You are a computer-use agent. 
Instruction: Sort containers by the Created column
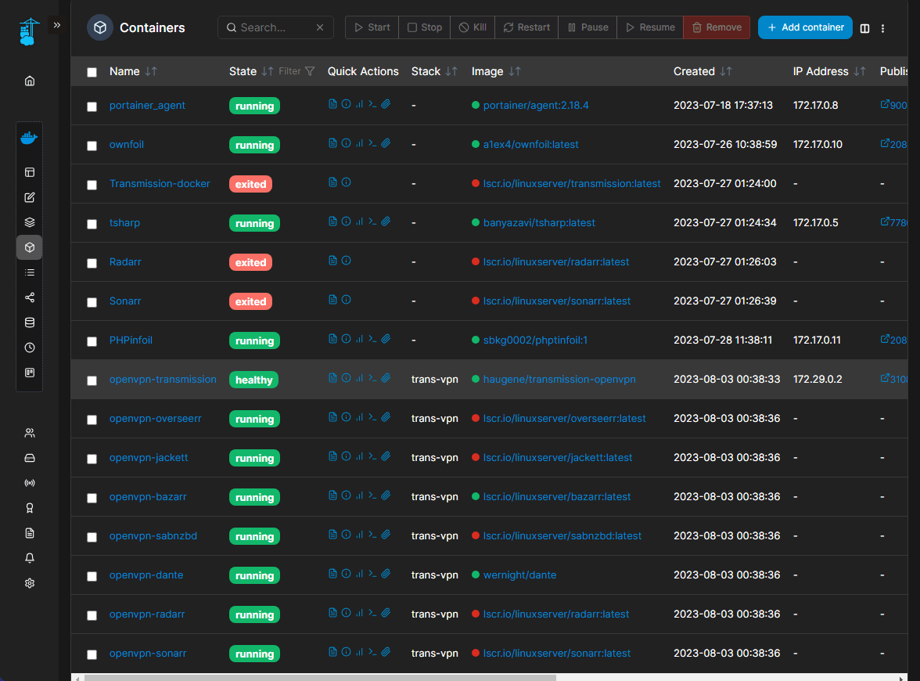703,71
